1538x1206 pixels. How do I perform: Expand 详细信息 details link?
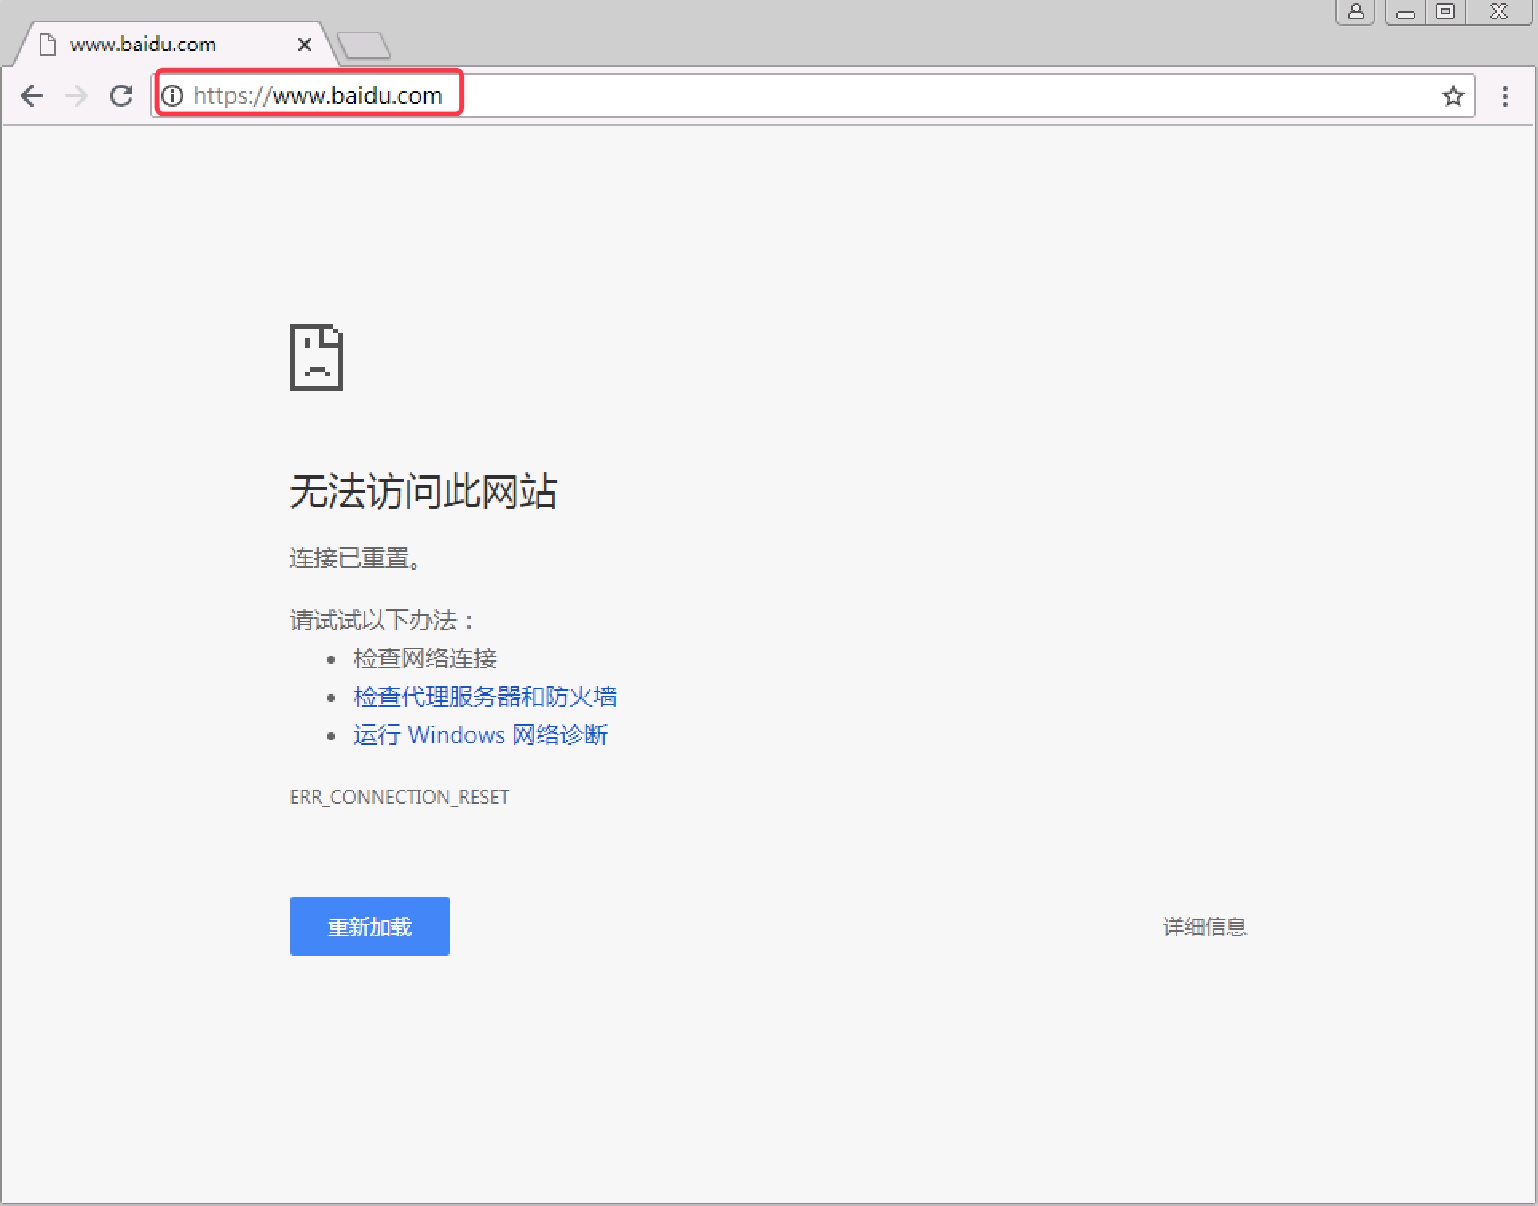pyautogui.click(x=1204, y=927)
